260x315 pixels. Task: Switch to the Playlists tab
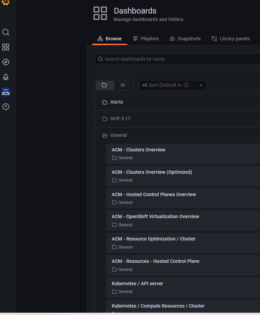point(146,39)
